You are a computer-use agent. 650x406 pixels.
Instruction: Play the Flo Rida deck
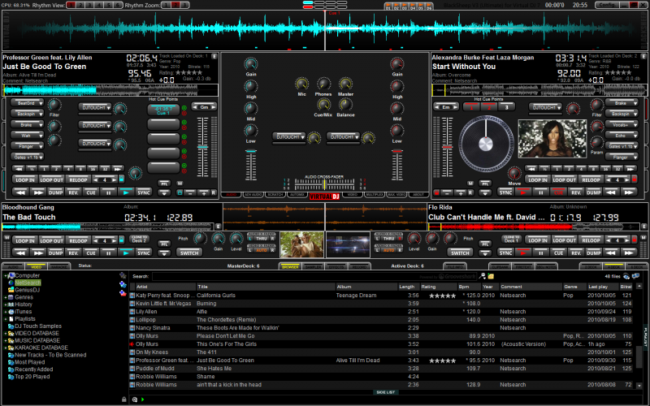[x=523, y=253]
